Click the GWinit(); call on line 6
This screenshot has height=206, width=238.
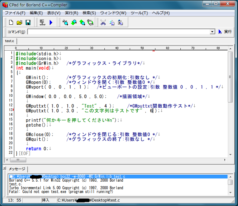click(37, 78)
